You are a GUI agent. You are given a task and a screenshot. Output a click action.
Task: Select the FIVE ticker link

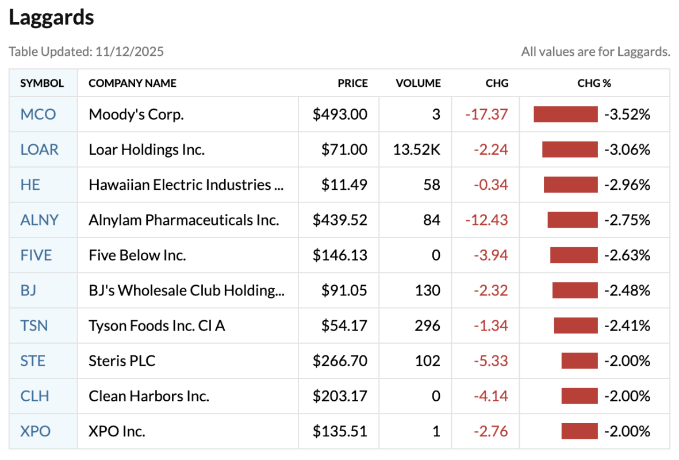pos(36,255)
